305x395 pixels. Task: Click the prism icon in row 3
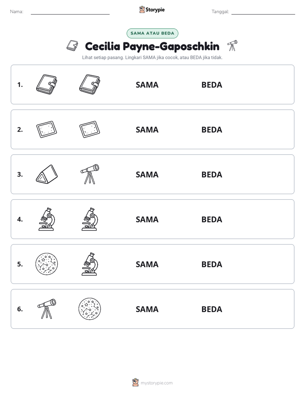(x=47, y=174)
